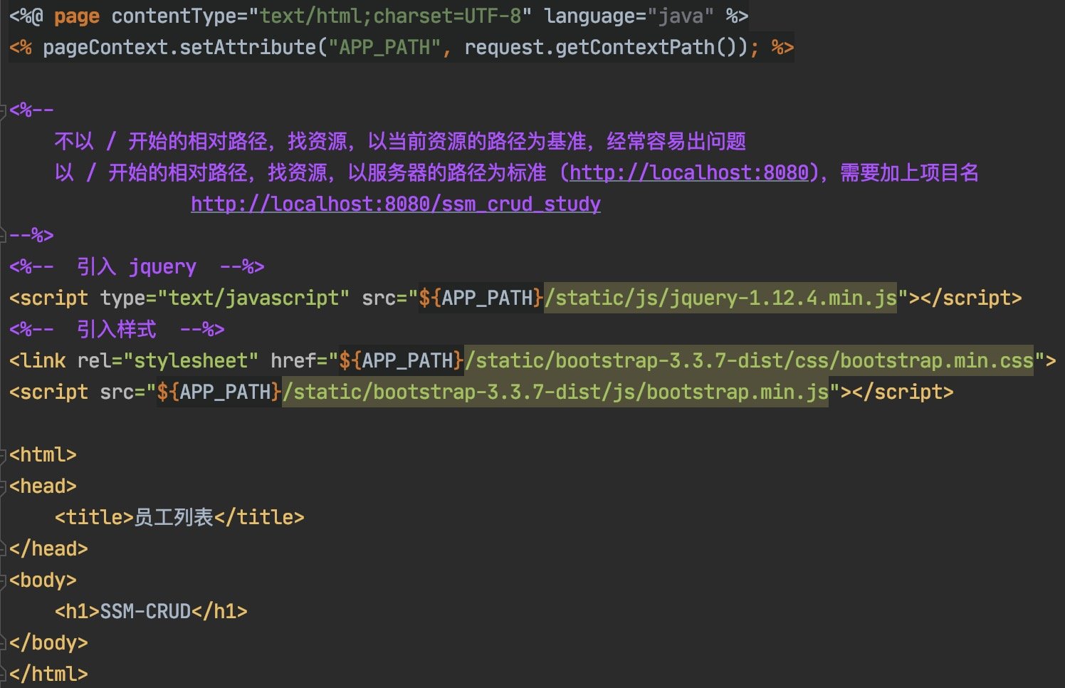
Task: Click the SSM-CRUD heading text
Action: point(145,612)
